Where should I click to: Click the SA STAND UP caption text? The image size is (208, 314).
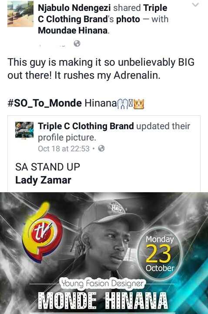48,167
